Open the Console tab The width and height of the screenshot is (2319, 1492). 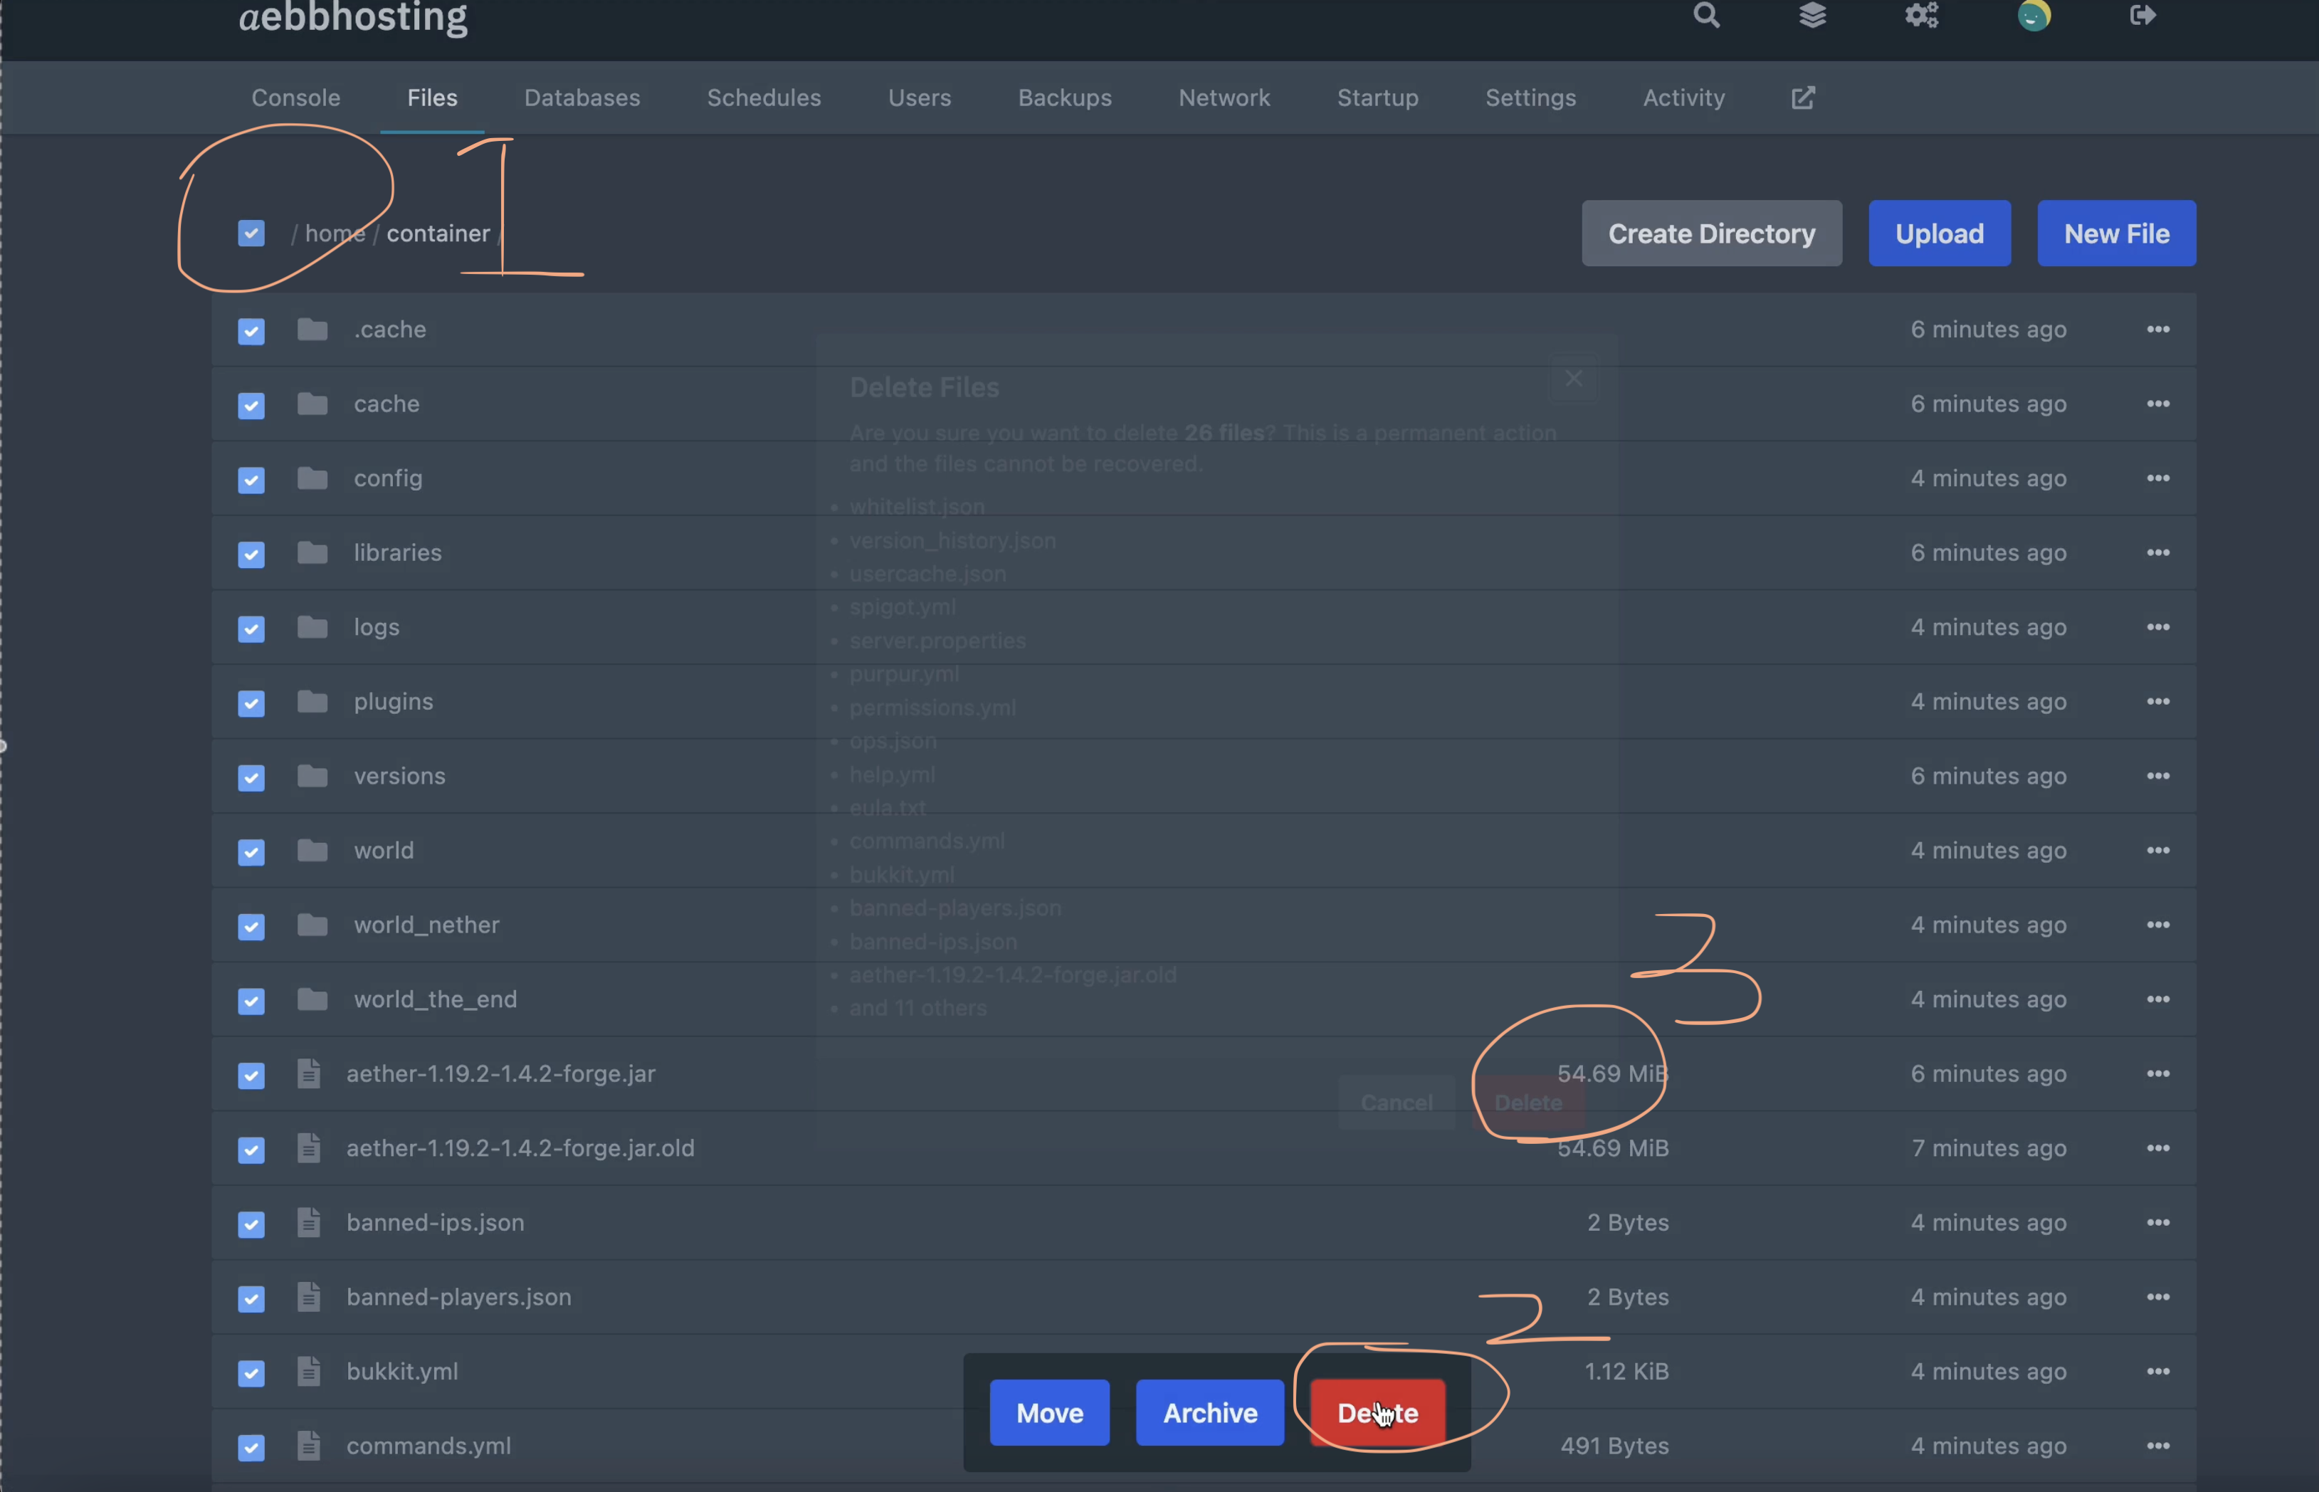pyautogui.click(x=295, y=98)
